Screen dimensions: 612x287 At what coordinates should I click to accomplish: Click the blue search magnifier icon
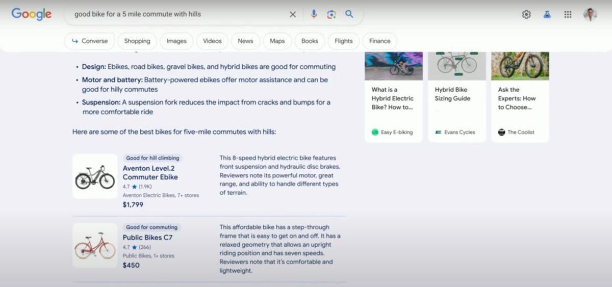[x=349, y=14]
